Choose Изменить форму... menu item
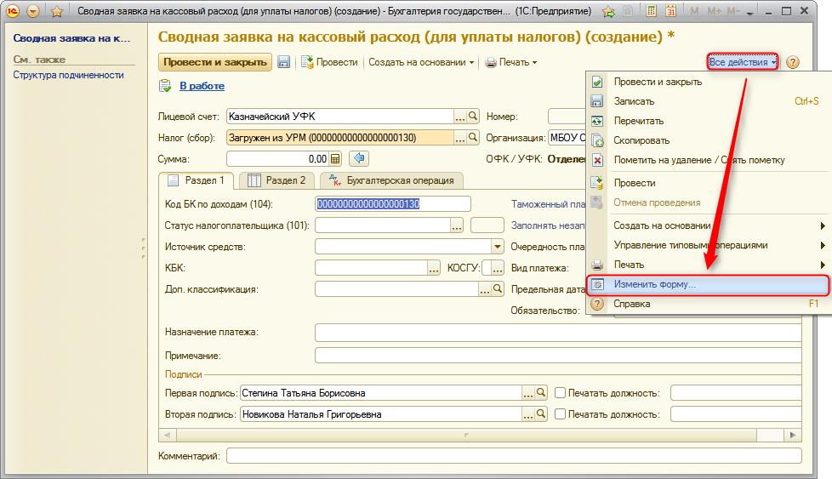The image size is (832, 479). point(708,284)
